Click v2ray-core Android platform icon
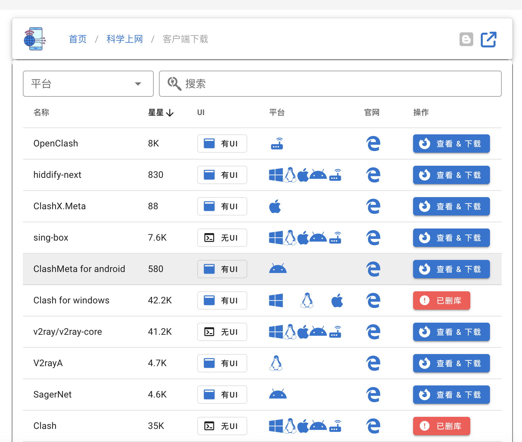 (318, 331)
